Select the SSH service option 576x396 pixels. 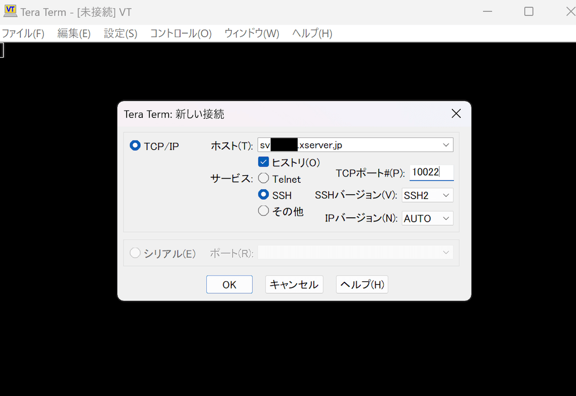(263, 194)
